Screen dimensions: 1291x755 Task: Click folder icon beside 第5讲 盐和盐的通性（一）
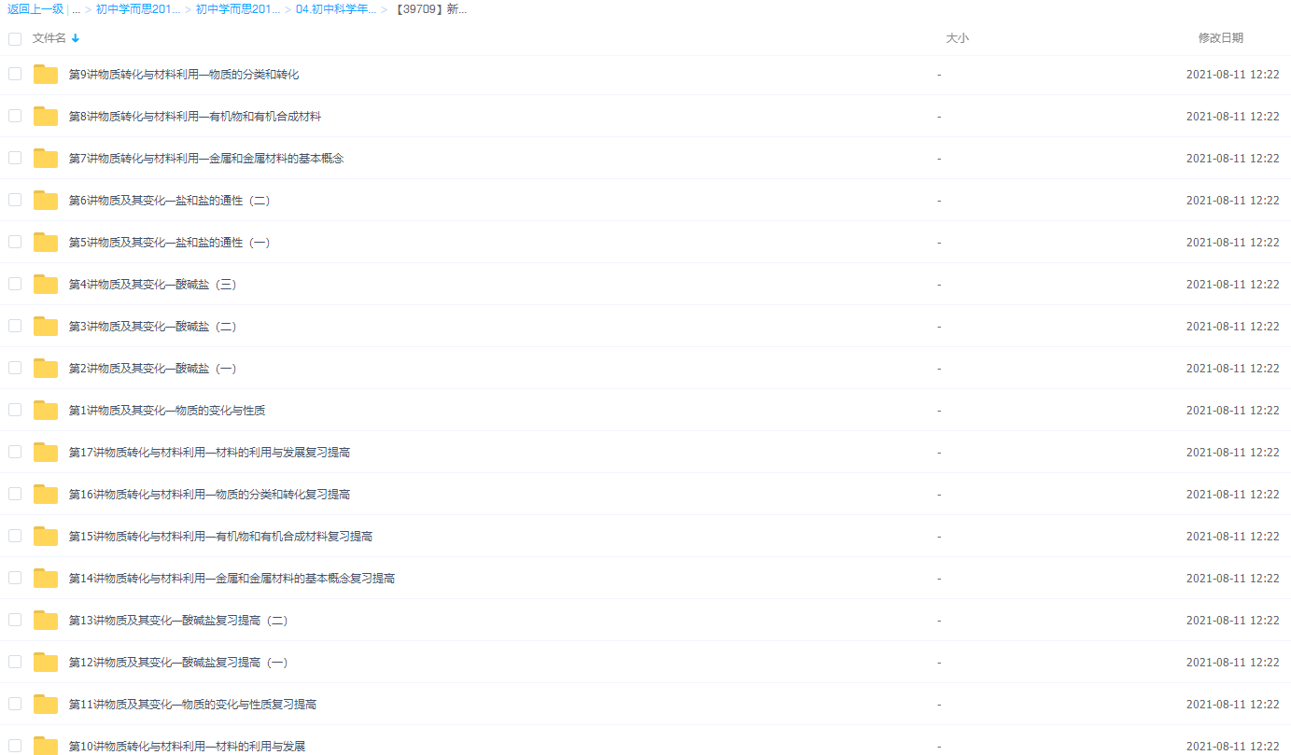tap(45, 243)
